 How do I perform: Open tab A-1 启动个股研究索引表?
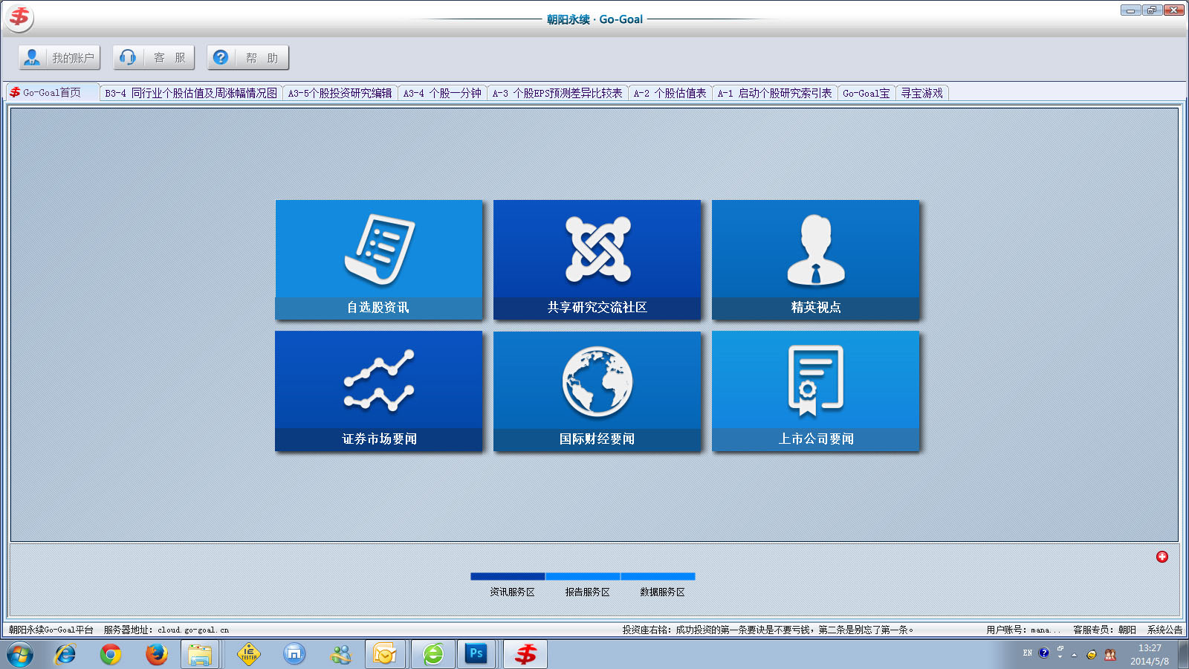(775, 93)
